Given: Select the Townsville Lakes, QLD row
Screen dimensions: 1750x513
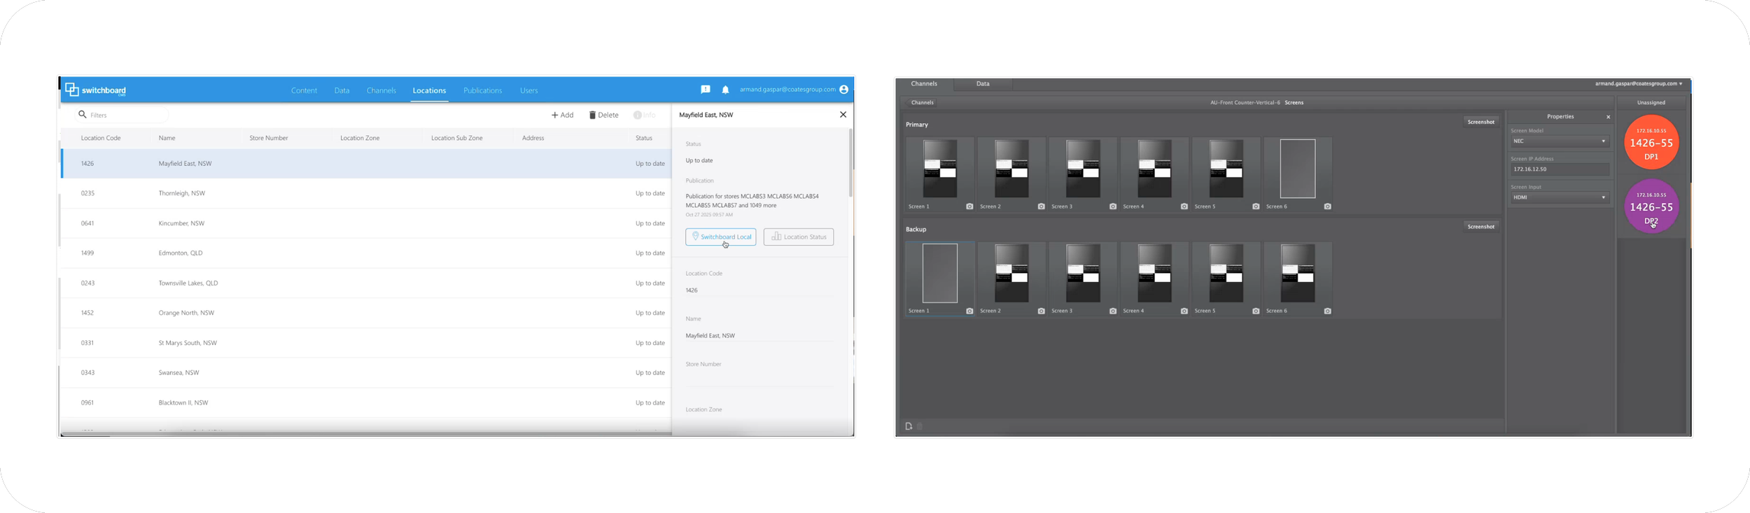Looking at the screenshot, I should [x=365, y=283].
